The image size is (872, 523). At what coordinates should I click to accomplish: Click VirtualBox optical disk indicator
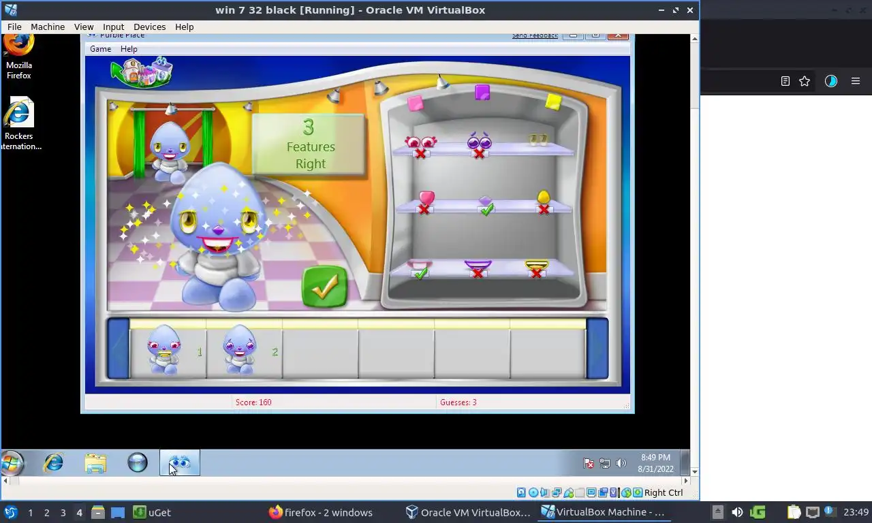click(533, 492)
